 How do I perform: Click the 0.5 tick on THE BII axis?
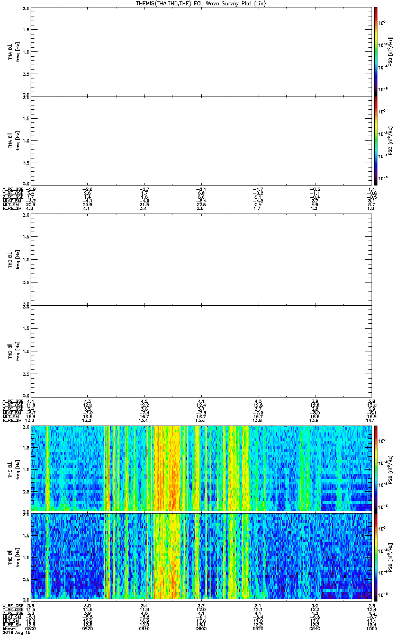click(26, 579)
